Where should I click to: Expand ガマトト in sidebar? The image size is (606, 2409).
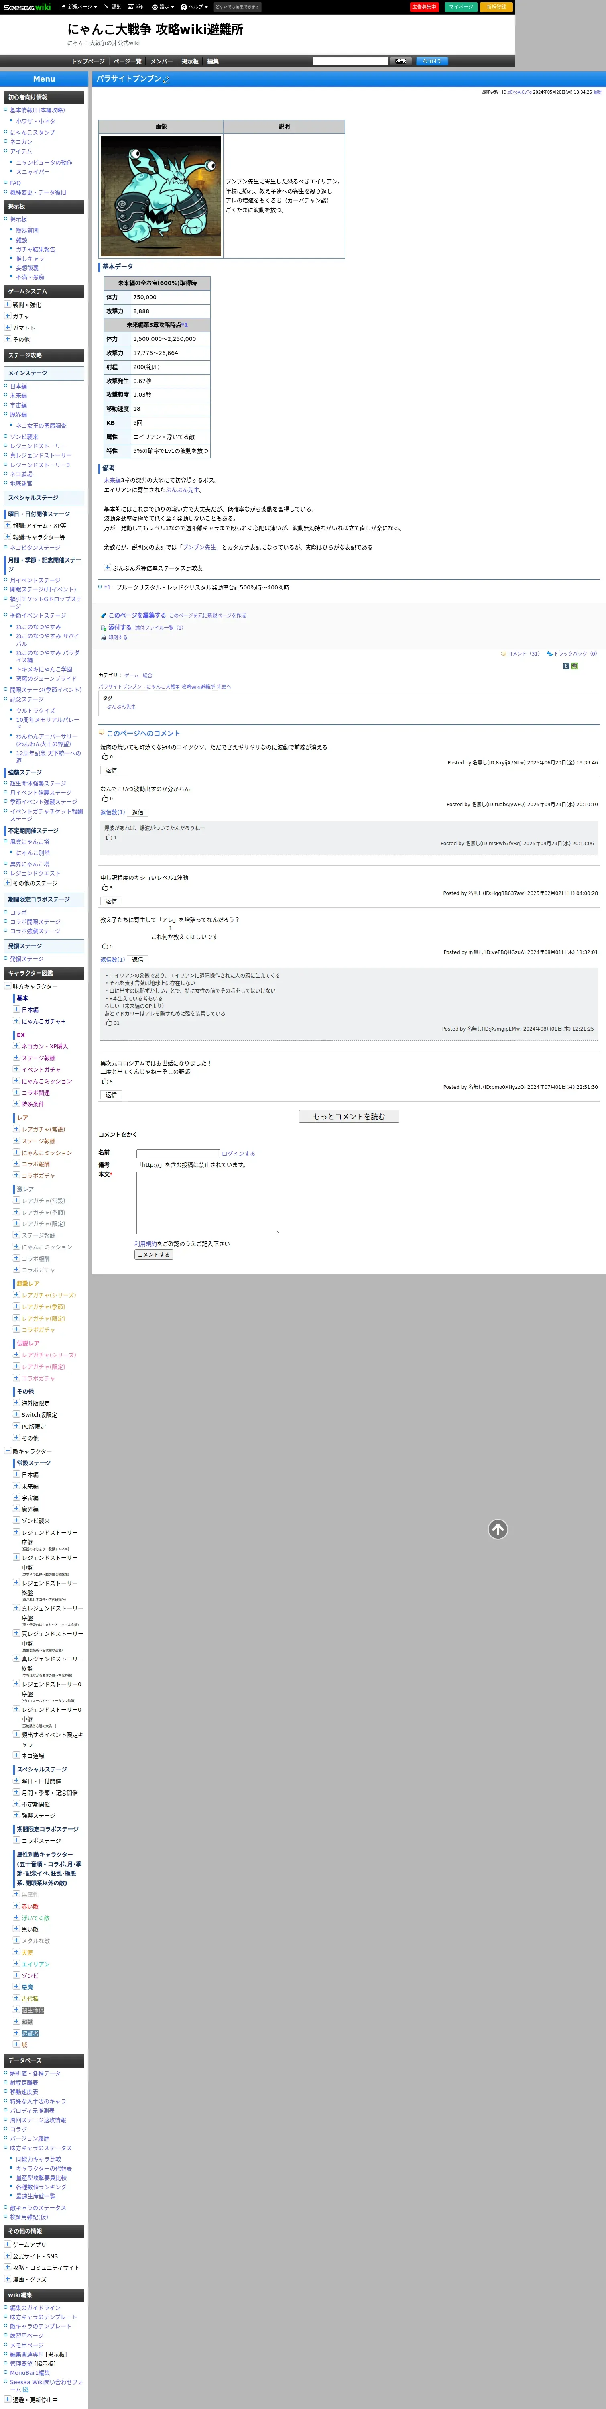(x=8, y=327)
